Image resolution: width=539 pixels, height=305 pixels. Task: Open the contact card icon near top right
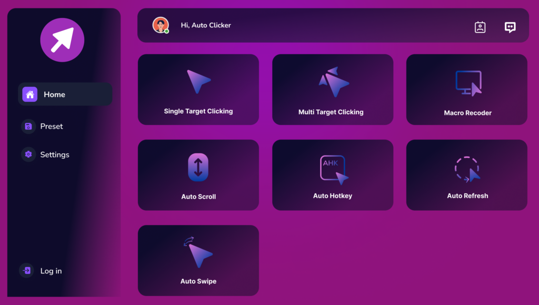pyautogui.click(x=480, y=27)
